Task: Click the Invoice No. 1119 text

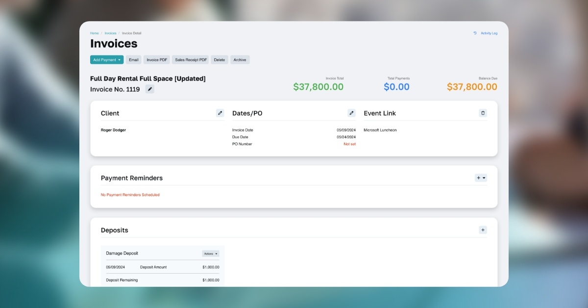Action: [115, 89]
